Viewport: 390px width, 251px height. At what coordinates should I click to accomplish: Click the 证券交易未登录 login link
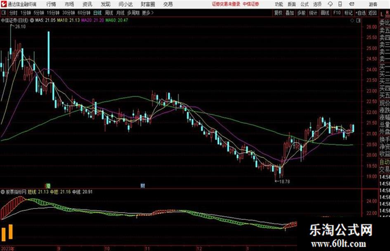[226, 4]
